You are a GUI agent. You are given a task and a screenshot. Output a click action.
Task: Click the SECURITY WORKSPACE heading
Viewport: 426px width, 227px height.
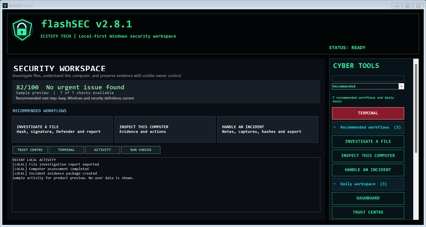pos(59,68)
